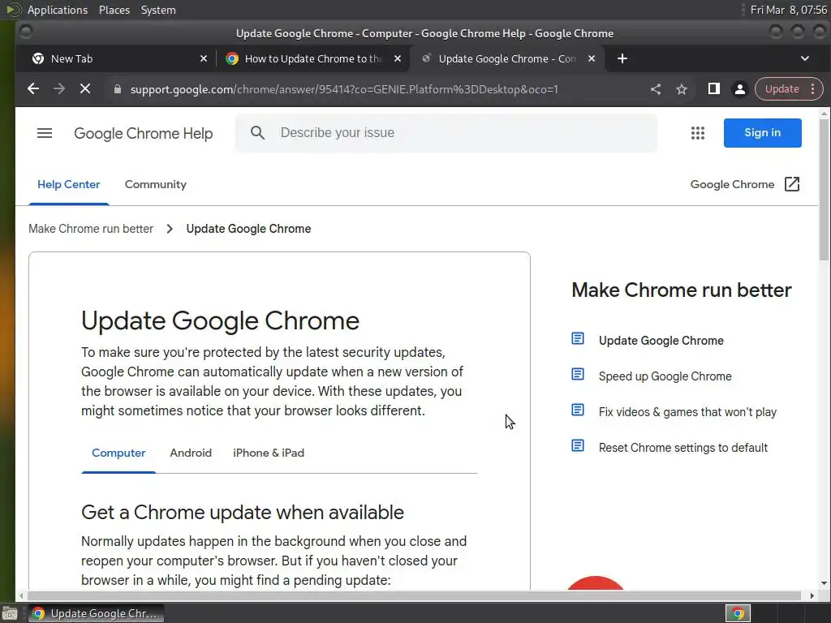Switch to How to Update Chrome tab
The image size is (831, 623).
312,58
